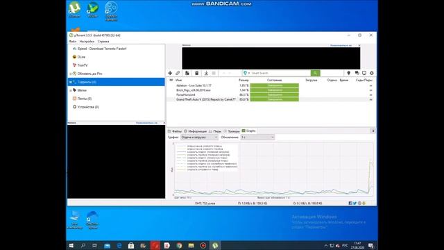Open Preferences via the gear icon
444x250 pixels.
pos(372,73)
